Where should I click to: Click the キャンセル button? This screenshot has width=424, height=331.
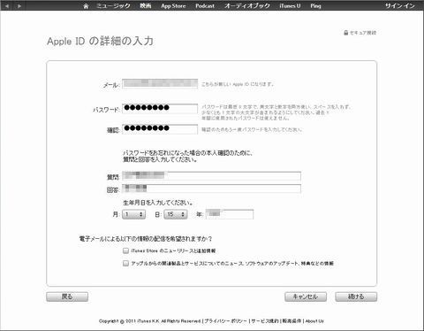(306, 296)
